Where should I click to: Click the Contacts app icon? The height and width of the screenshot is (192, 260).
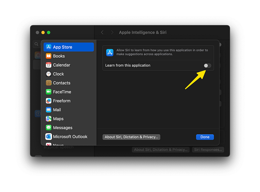coord(49,83)
